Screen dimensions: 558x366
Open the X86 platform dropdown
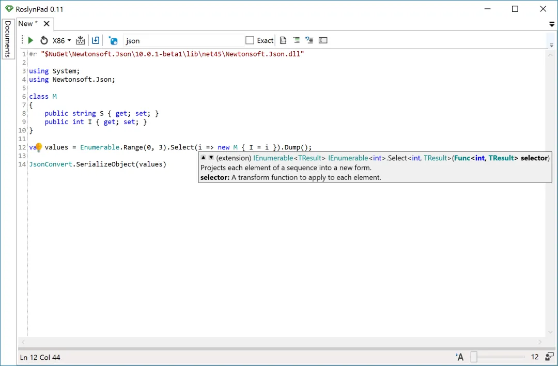click(62, 41)
